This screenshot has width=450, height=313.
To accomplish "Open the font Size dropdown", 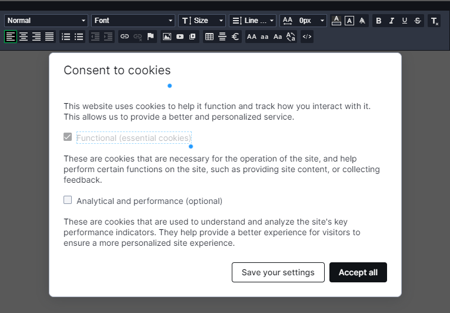I will click(202, 21).
